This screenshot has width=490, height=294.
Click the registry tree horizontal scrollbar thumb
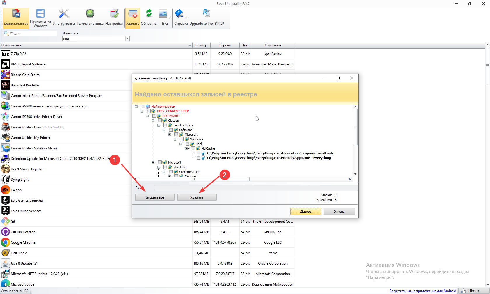click(193, 179)
